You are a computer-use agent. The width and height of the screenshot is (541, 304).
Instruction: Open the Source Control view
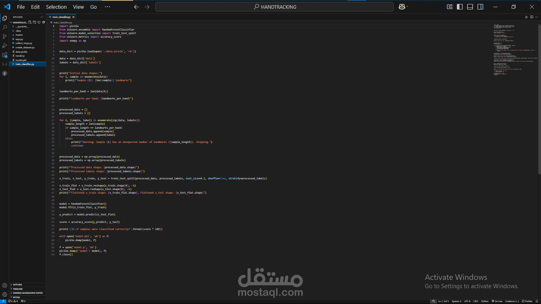coord(5,36)
